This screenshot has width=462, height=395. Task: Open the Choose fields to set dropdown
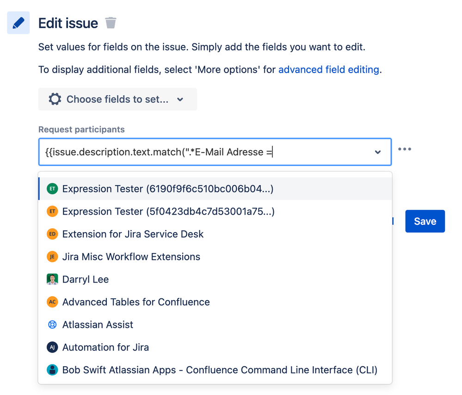pyautogui.click(x=117, y=99)
